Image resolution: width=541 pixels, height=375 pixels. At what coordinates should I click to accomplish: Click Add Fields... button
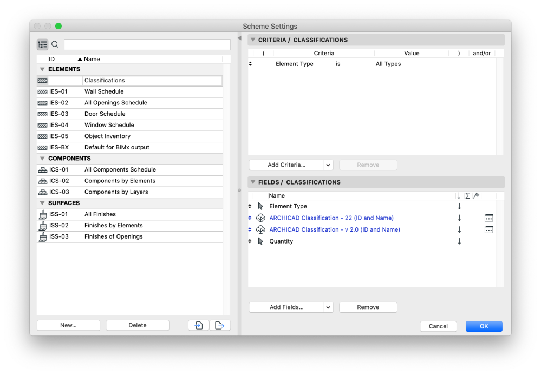286,307
